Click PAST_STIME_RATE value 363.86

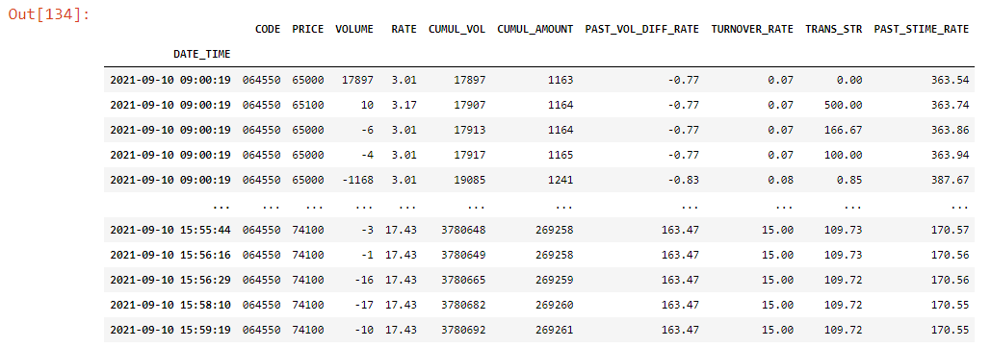(x=950, y=130)
